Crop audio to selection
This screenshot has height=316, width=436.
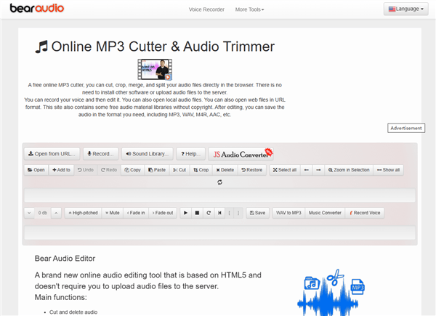coord(201,170)
